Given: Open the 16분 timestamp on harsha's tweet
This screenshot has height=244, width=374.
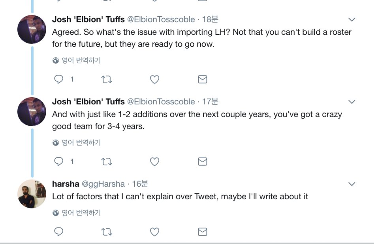Looking at the screenshot, I should (x=140, y=184).
